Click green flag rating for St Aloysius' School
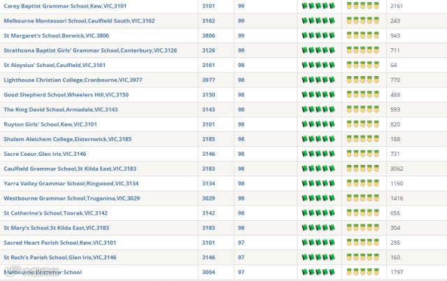This screenshot has width=447, height=281. [318, 65]
